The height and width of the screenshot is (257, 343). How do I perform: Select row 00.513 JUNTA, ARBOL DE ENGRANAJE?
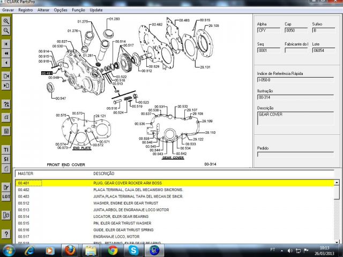click(175, 210)
